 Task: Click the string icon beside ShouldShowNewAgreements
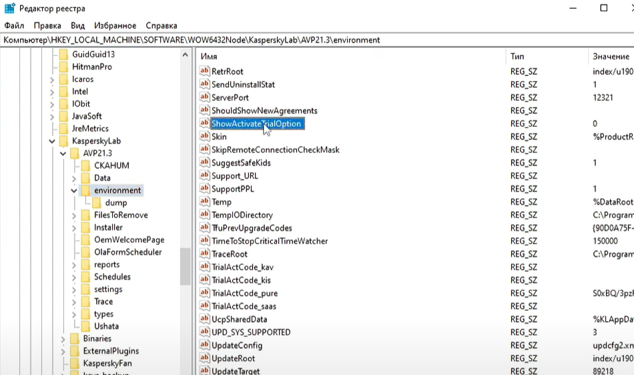coord(205,110)
